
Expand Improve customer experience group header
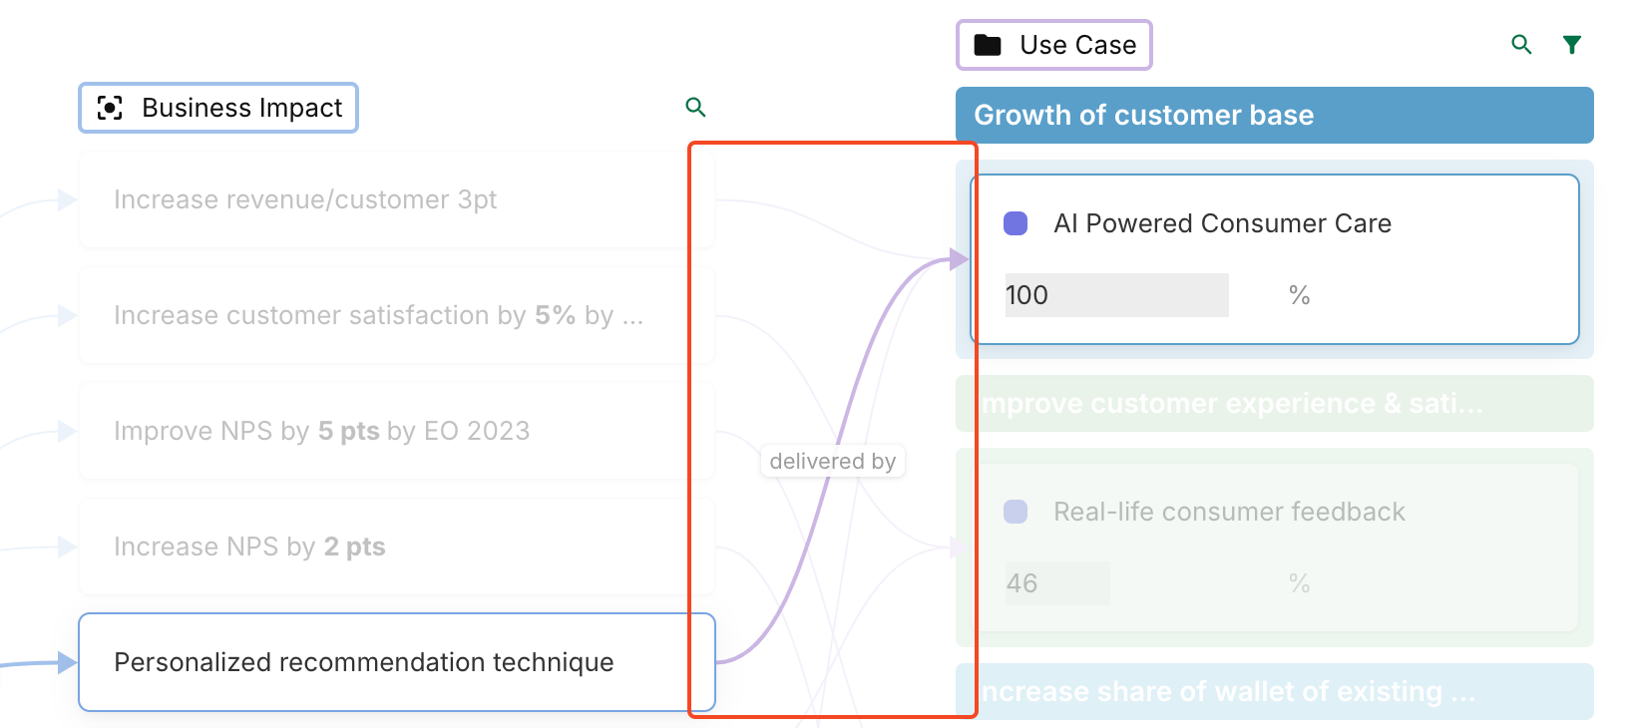1273,404
